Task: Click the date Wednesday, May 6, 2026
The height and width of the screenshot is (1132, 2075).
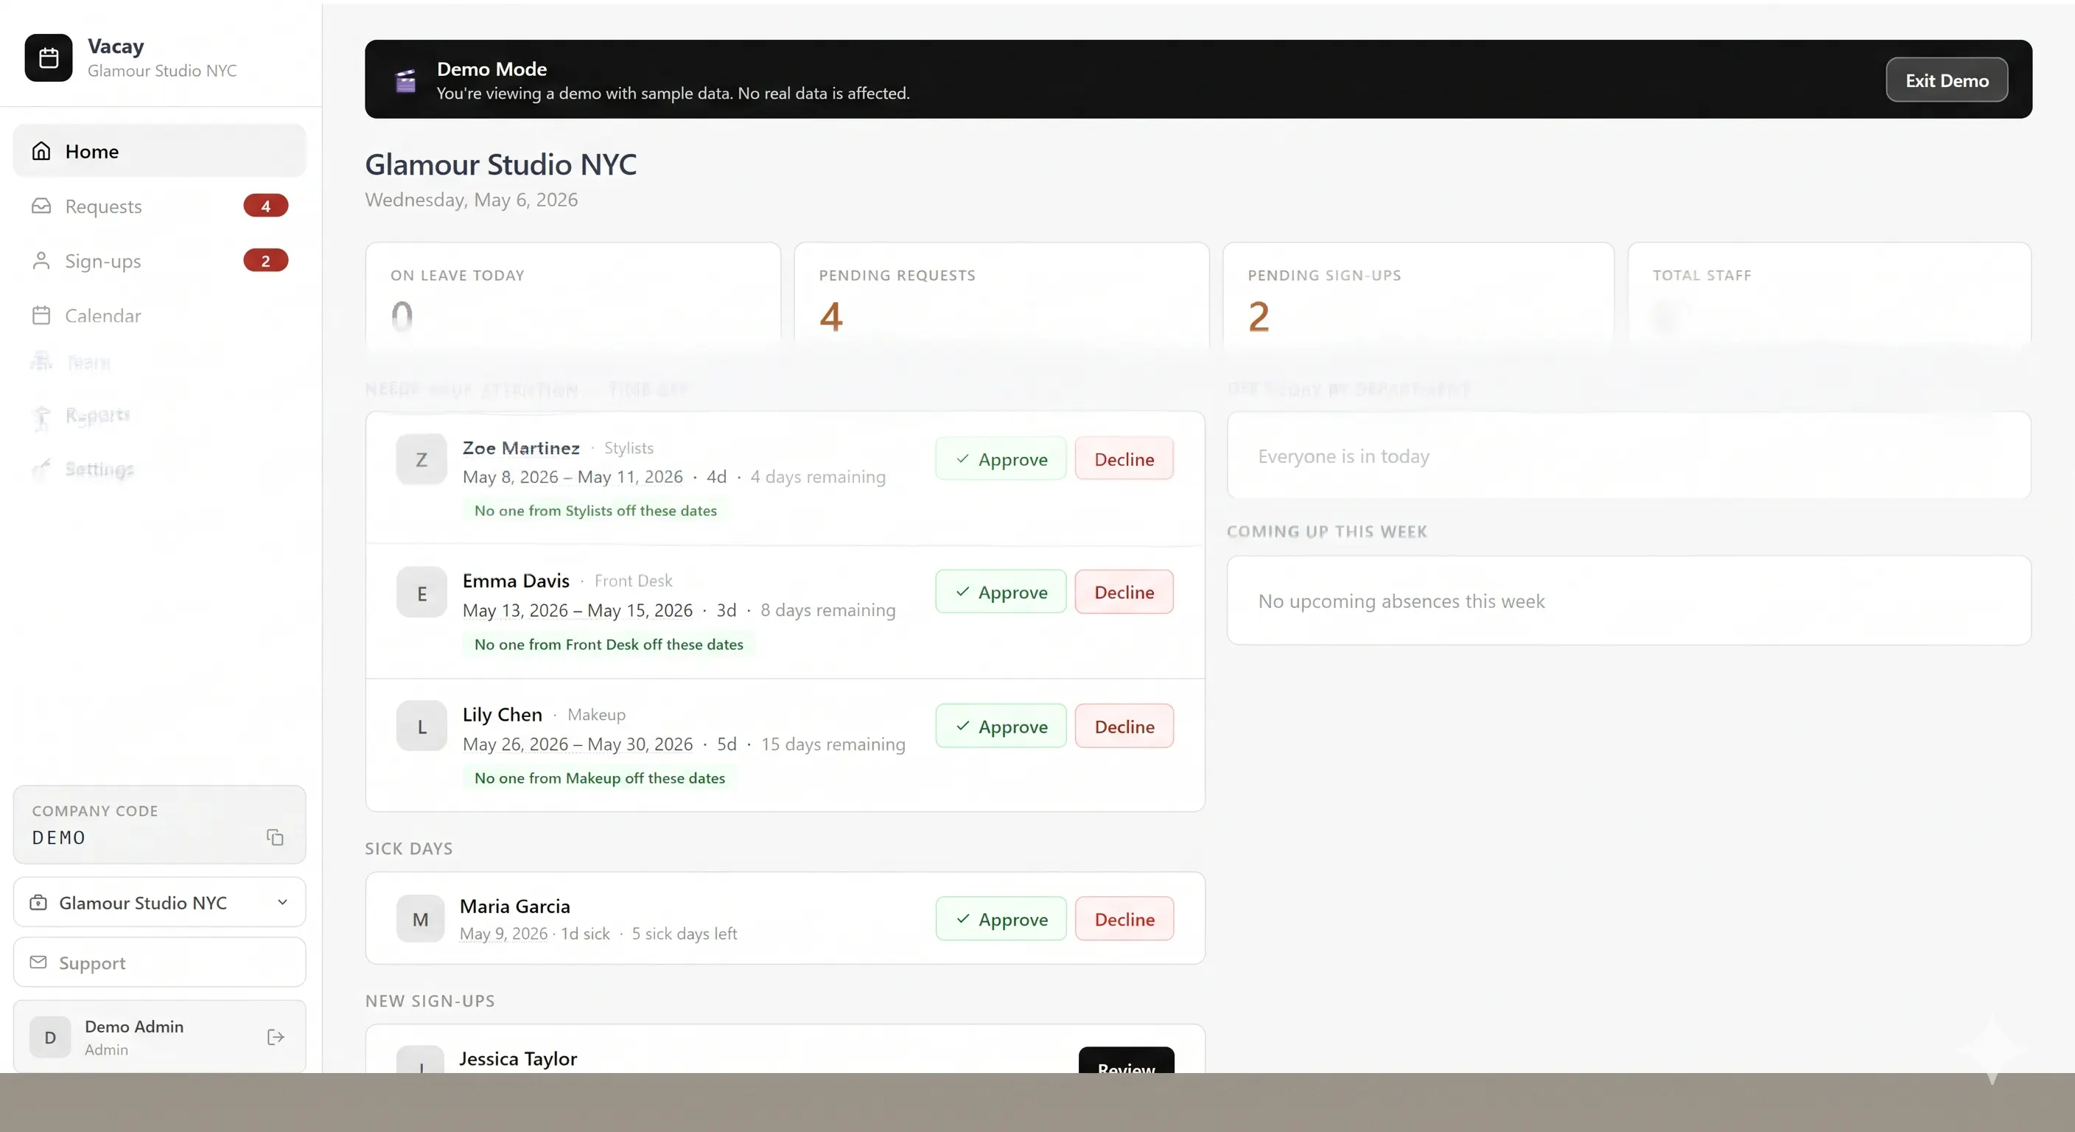Action: click(472, 200)
